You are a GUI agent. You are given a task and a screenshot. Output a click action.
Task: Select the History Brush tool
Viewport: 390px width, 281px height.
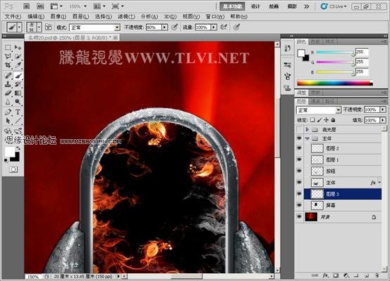point(18,84)
